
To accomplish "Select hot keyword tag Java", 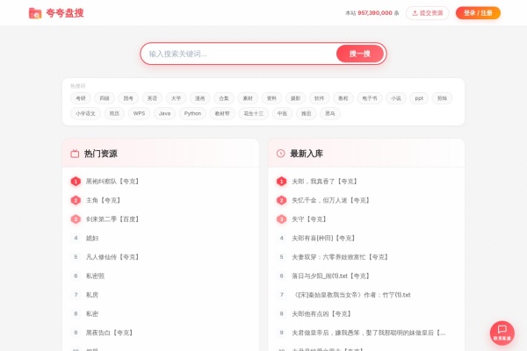I will click(165, 113).
